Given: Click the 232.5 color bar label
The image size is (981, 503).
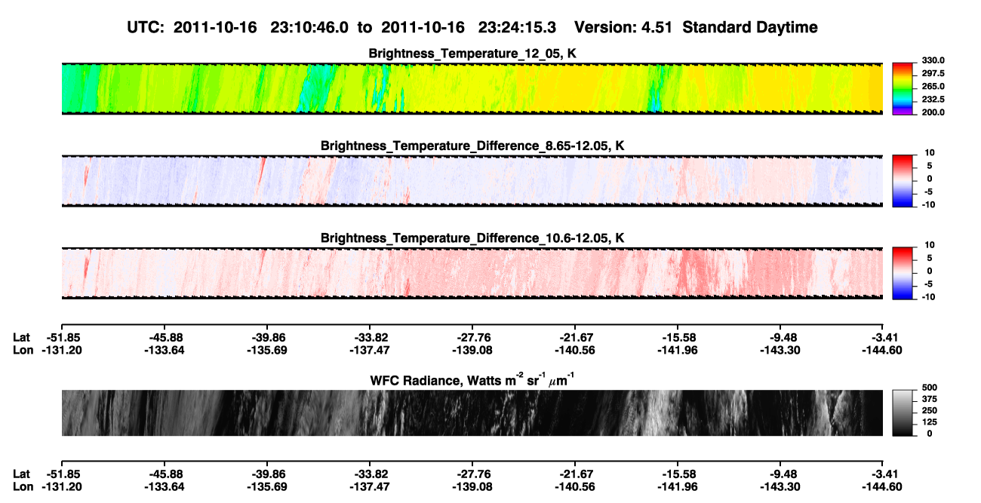Looking at the screenshot, I should point(934,100).
